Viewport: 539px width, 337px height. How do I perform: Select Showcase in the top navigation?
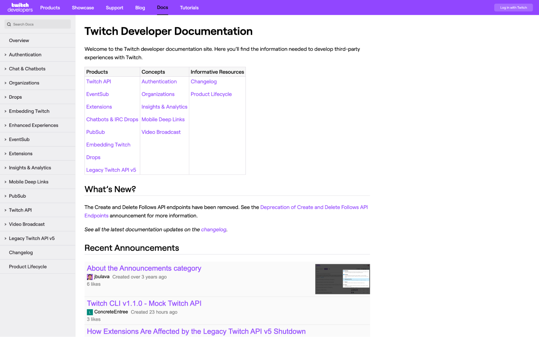click(83, 8)
